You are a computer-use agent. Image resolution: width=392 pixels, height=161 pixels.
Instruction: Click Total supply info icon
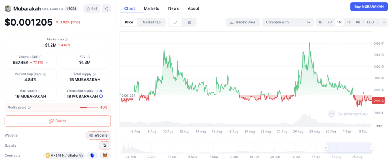[x=94, y=74]
